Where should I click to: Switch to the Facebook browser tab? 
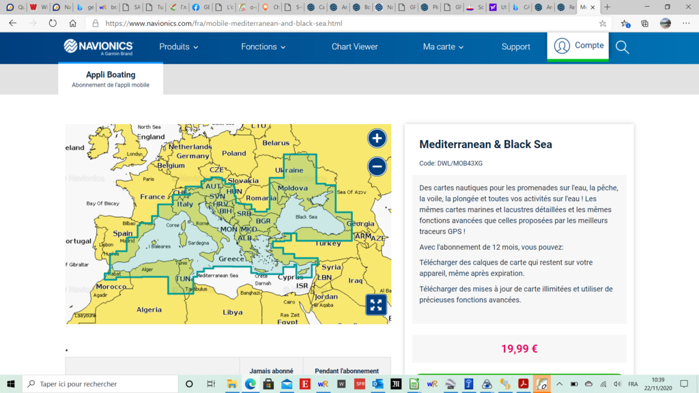click(200, 7)
